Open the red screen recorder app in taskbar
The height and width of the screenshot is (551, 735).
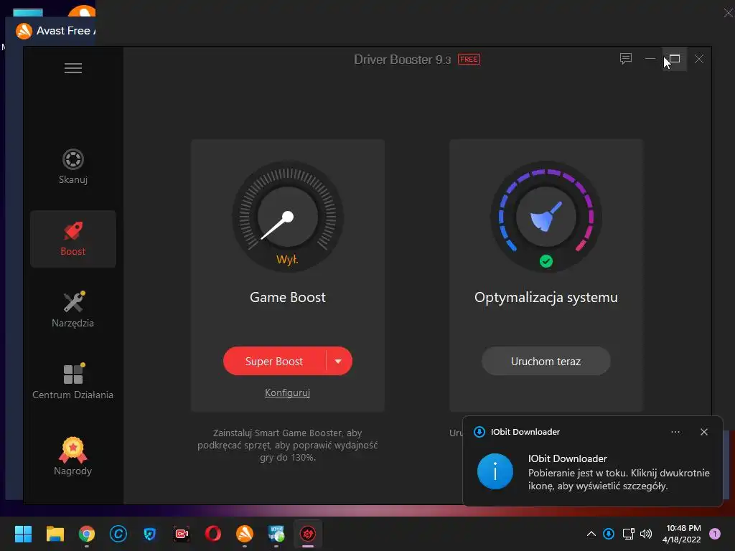182,534
